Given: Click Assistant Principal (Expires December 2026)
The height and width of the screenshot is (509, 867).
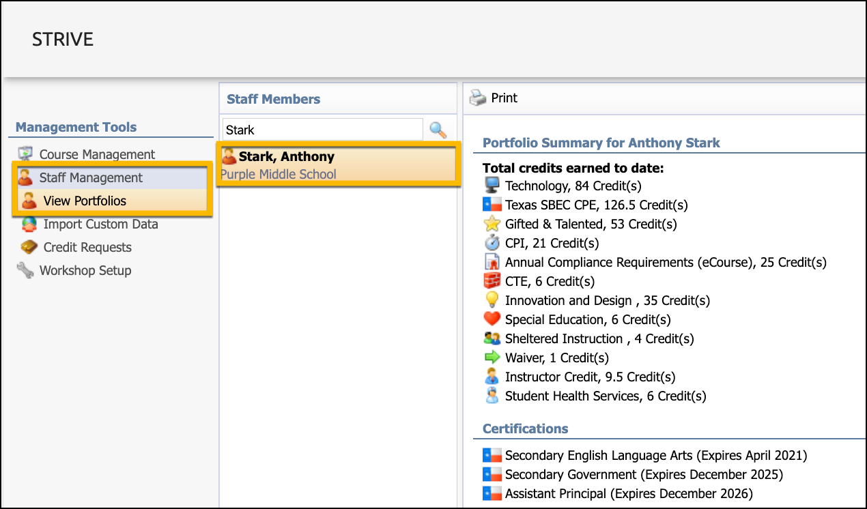Looking at the screenshot, I should click(629, 493).
